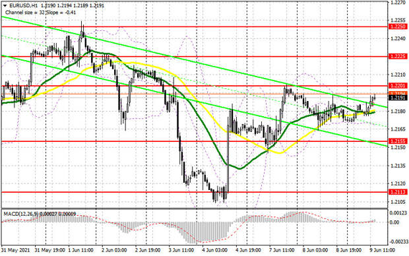
Task: Select the EURUSD,H1 chart title text
Action: point(23,5)
